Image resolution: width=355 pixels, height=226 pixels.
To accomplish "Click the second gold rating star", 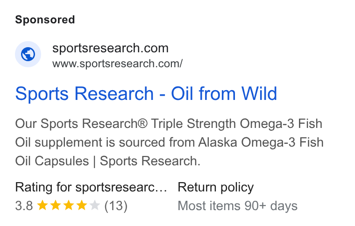I will [56, 205].
